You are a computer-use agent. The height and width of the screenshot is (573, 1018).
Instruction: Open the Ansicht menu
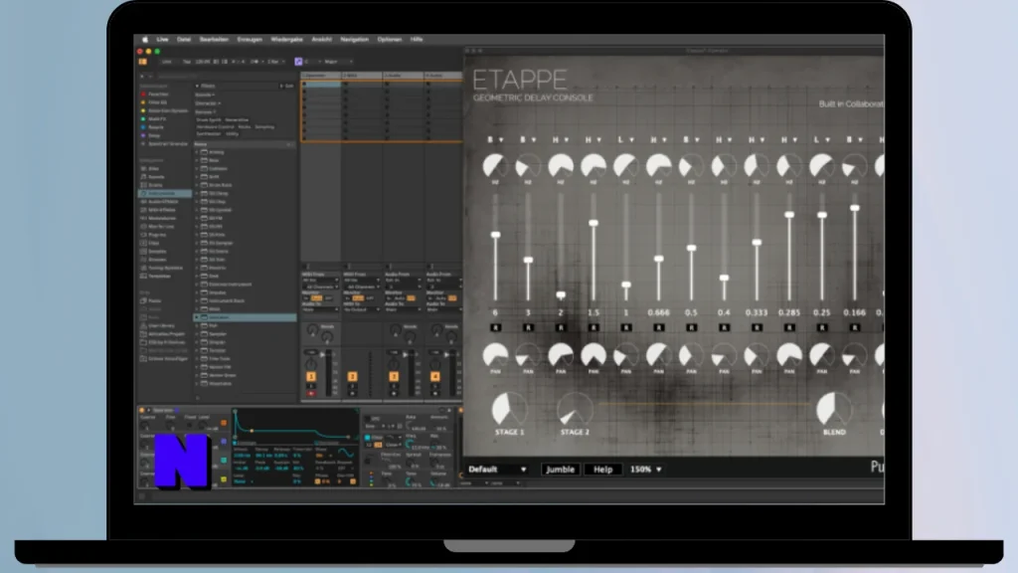(x=321, y=40)
